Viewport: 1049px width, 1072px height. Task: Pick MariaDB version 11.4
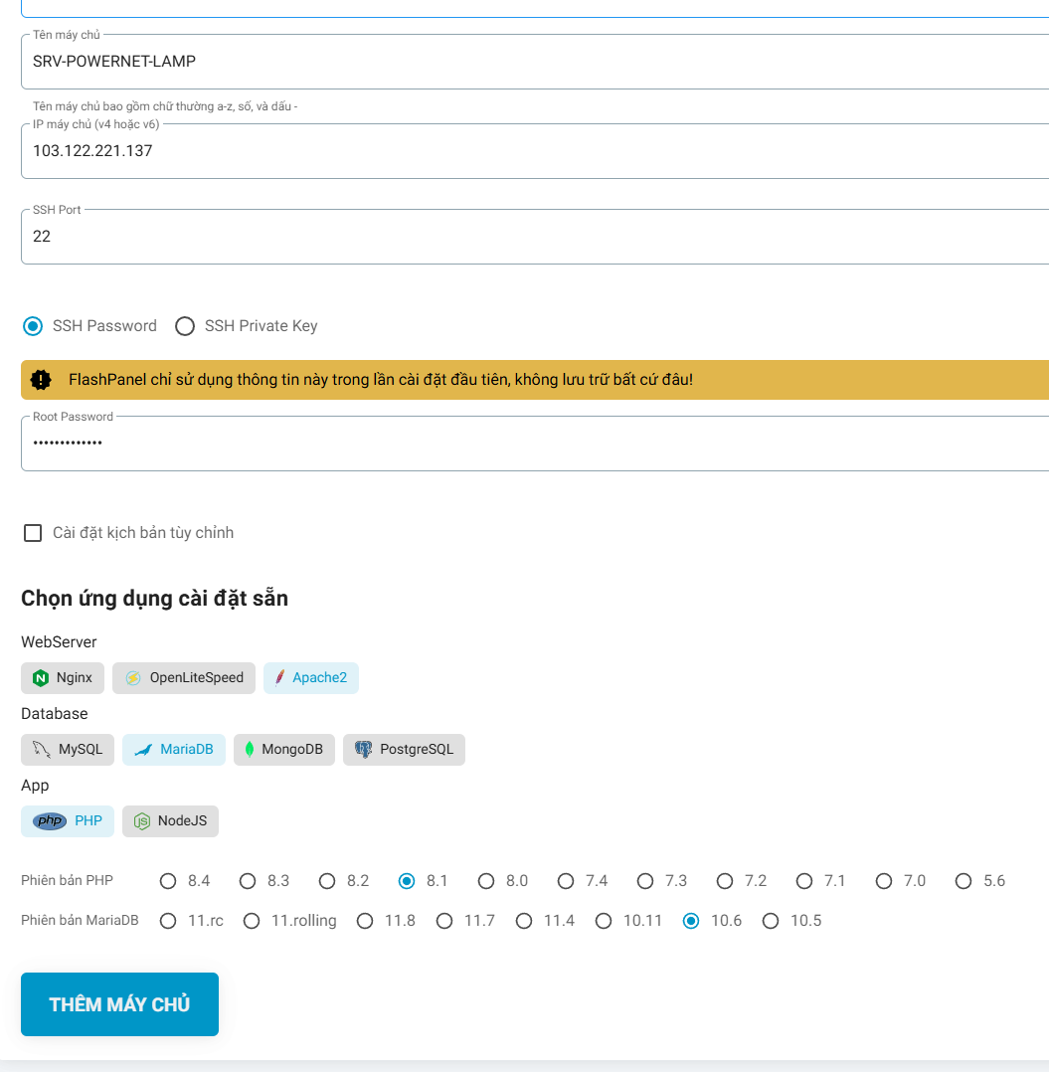tap(524, 921)
